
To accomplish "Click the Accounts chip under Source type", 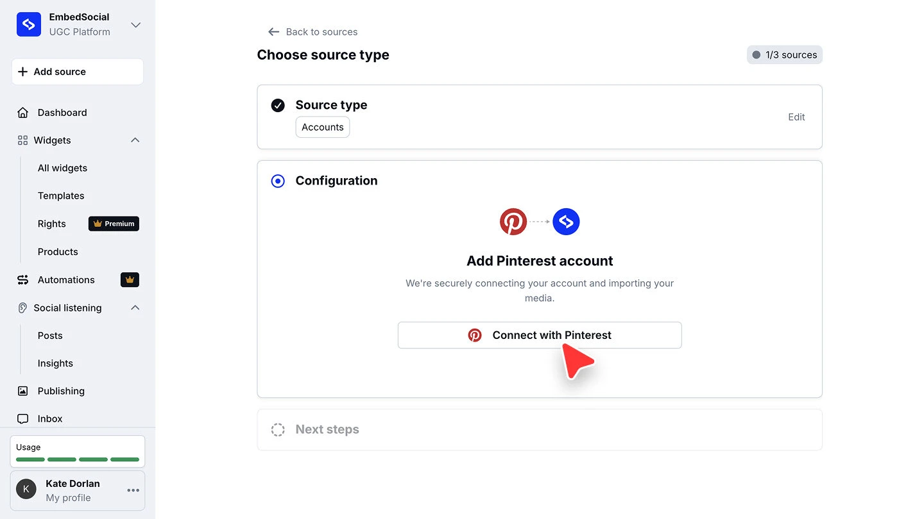I will [x=323, y=127].
